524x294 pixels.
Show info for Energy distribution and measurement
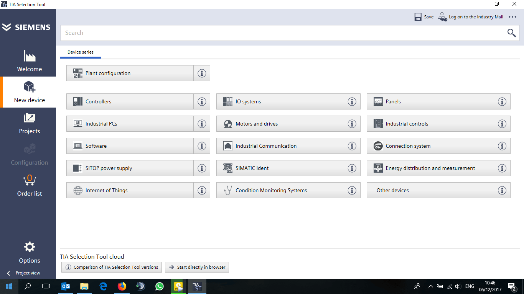click(502, 168)
